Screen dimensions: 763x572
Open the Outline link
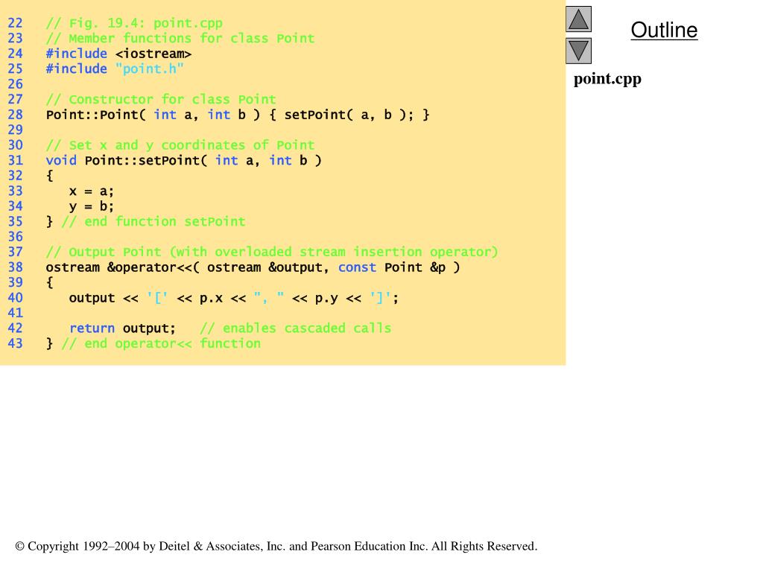click(x=664, y=30)
